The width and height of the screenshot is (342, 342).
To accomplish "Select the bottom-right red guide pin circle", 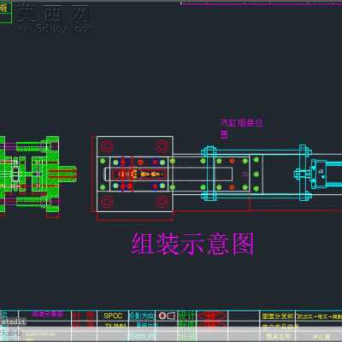I will 162,202.
